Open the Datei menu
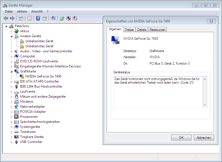 point(9,11)
